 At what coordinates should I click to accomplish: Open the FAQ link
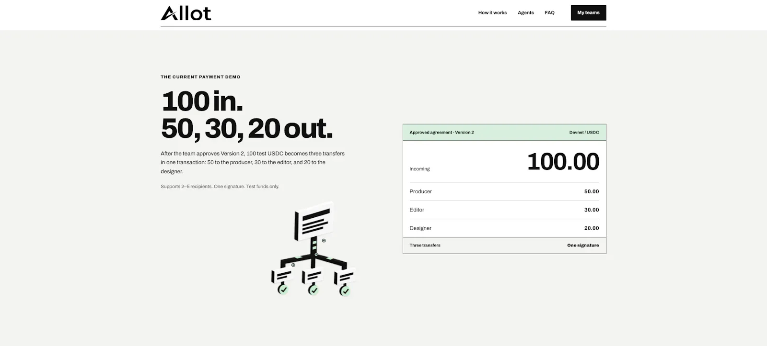tap(549, 13)
